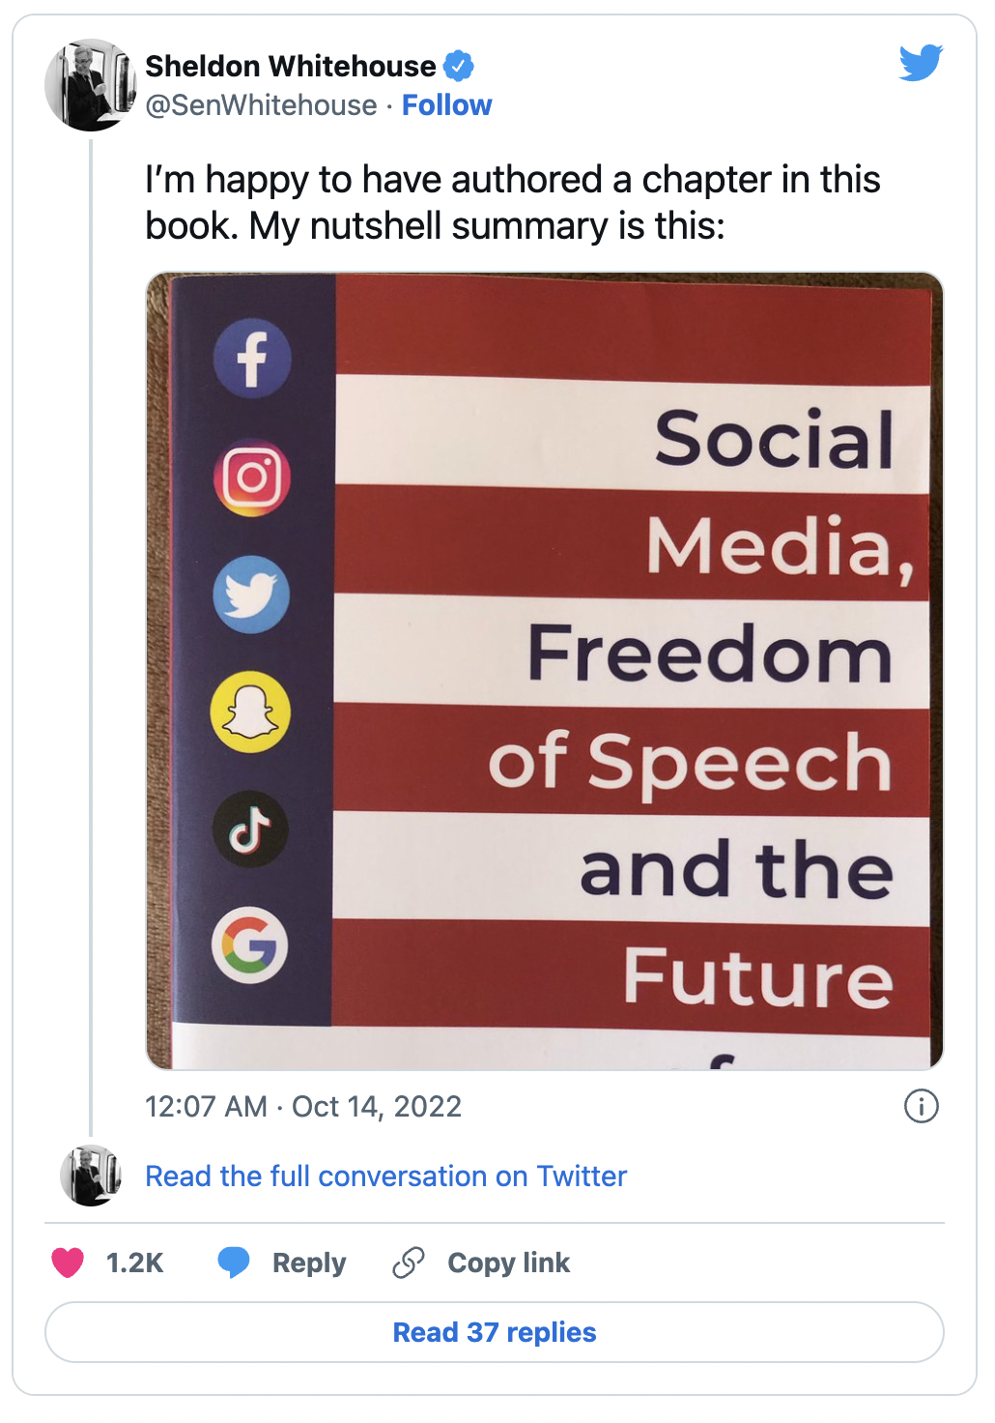Open the Read 37 replies button
995x1423 pixels.
[x=495, y=1332]
